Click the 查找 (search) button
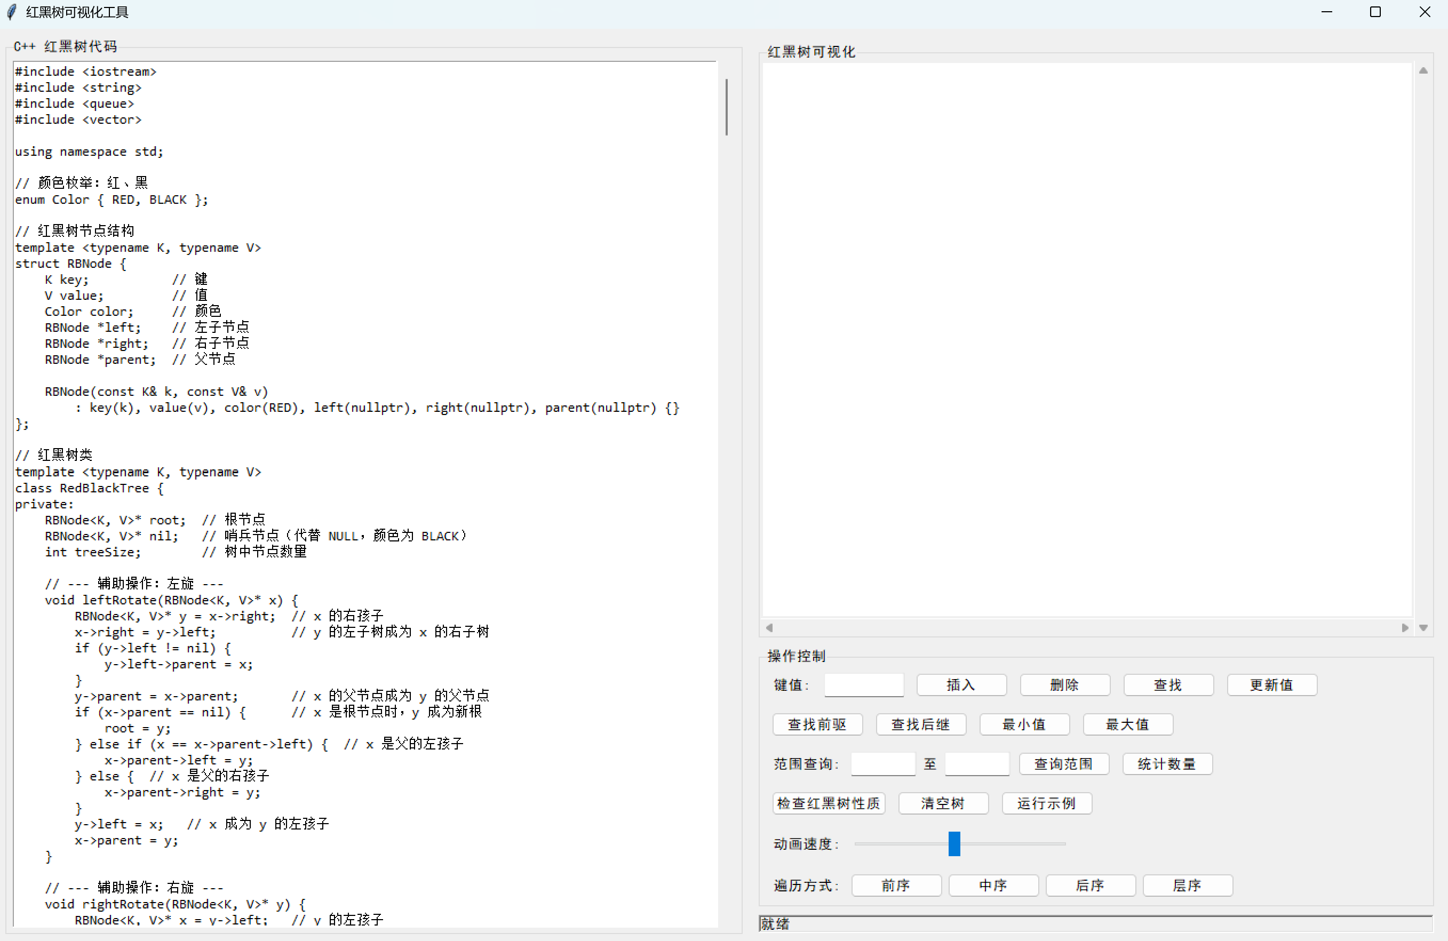The height and width of the screenshot is (941, 1448). point(1167,685)
